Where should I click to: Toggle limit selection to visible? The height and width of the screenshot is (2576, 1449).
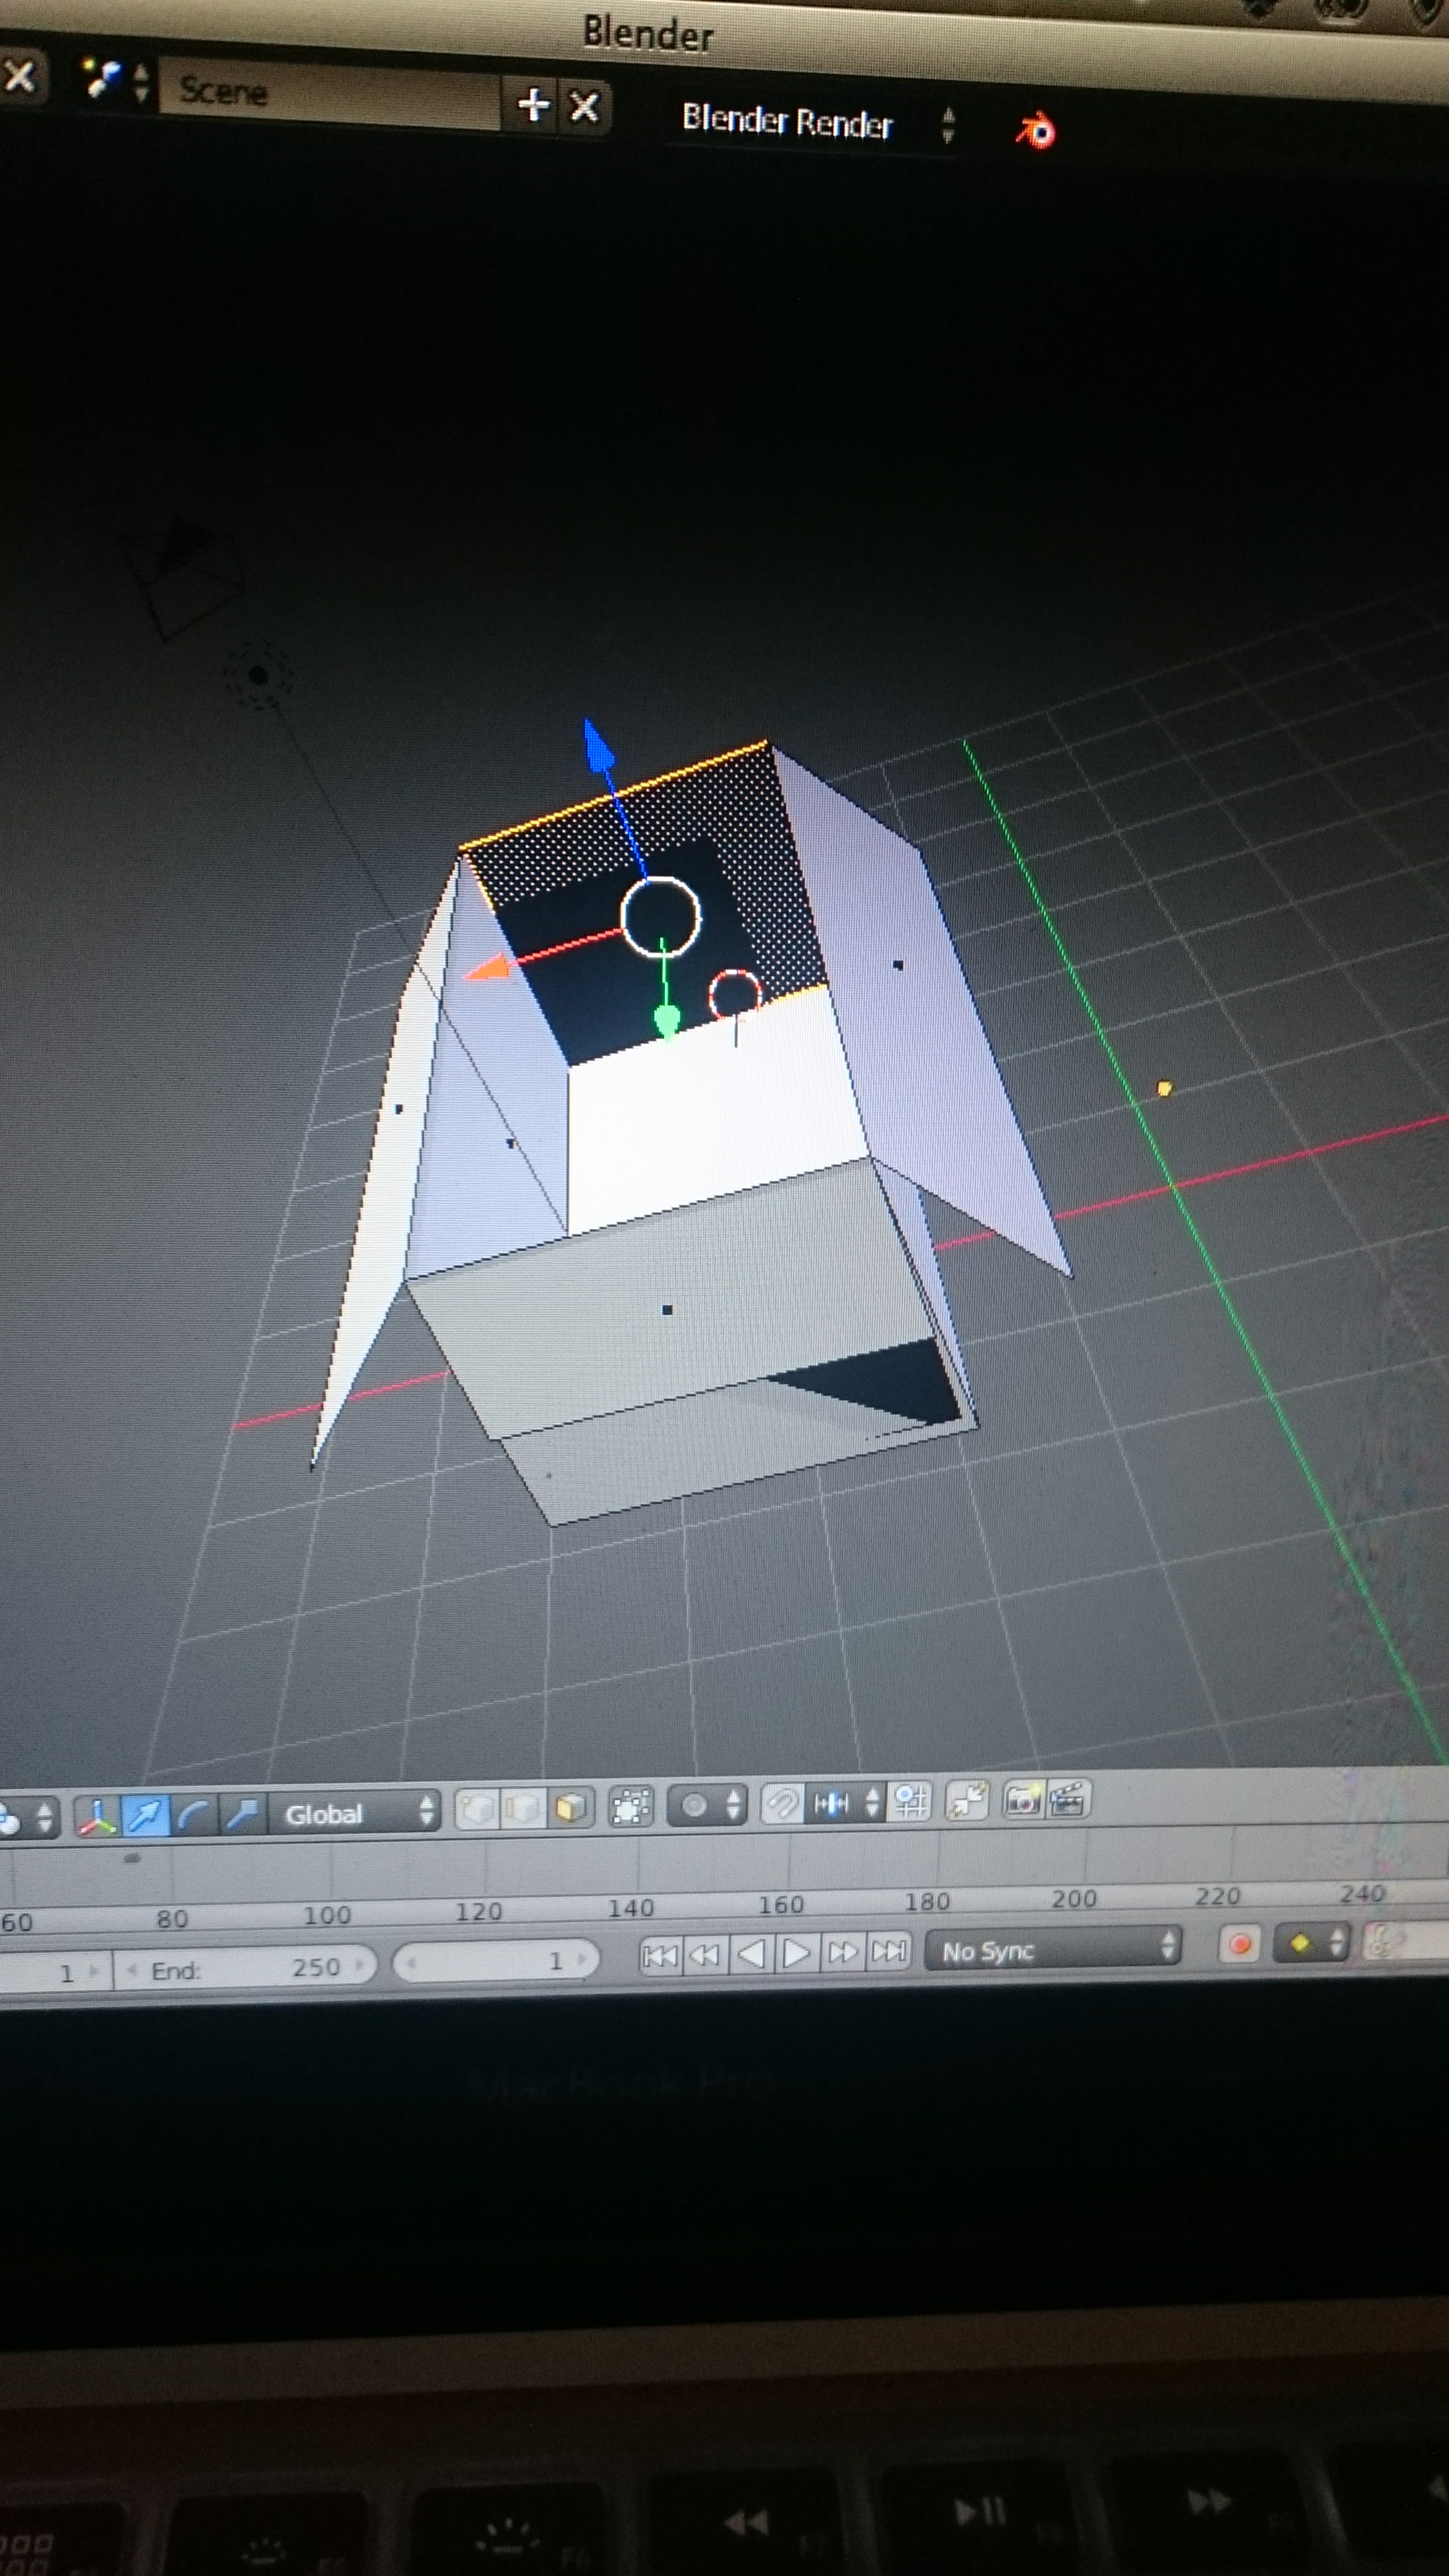[631, 1806]
